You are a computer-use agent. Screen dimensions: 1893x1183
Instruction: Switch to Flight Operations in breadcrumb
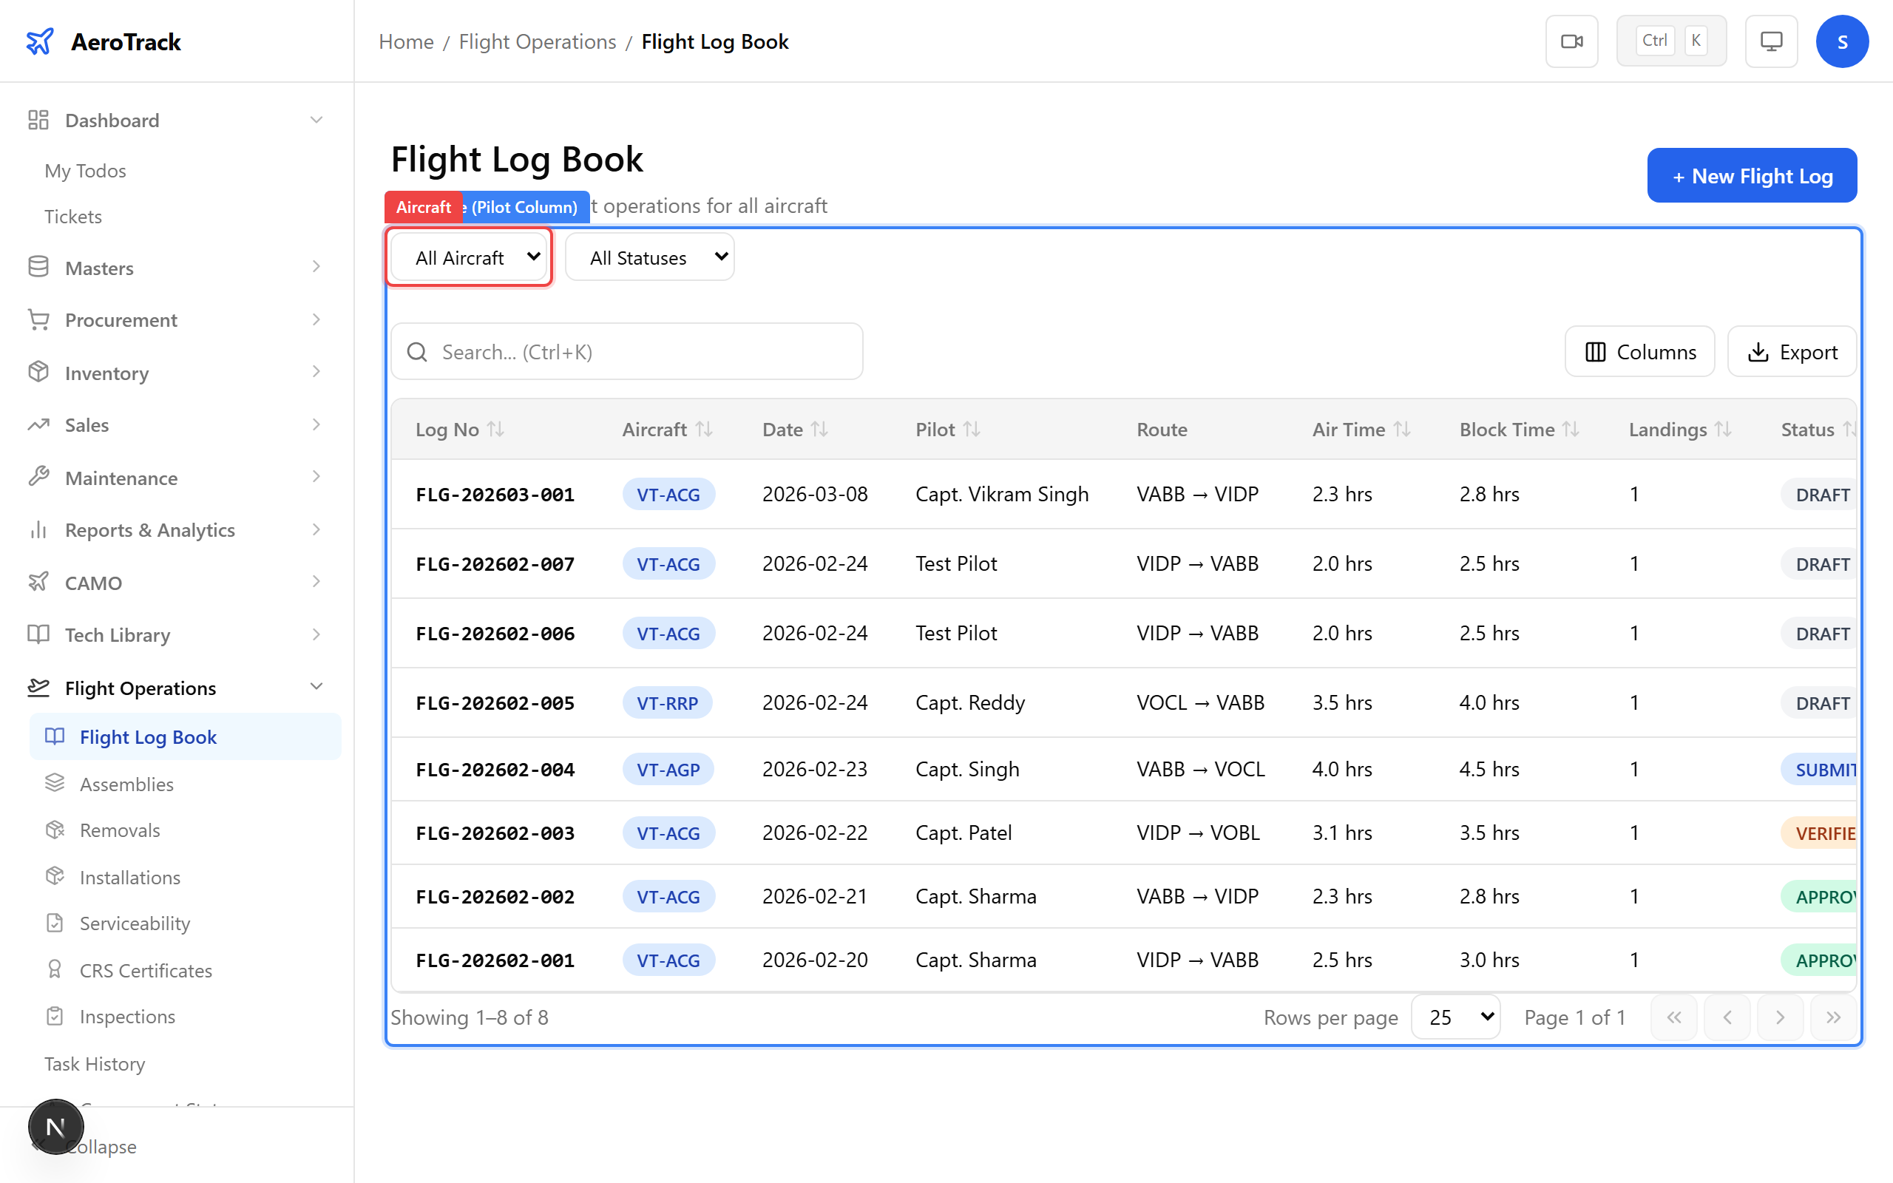(x=537, y=41)
